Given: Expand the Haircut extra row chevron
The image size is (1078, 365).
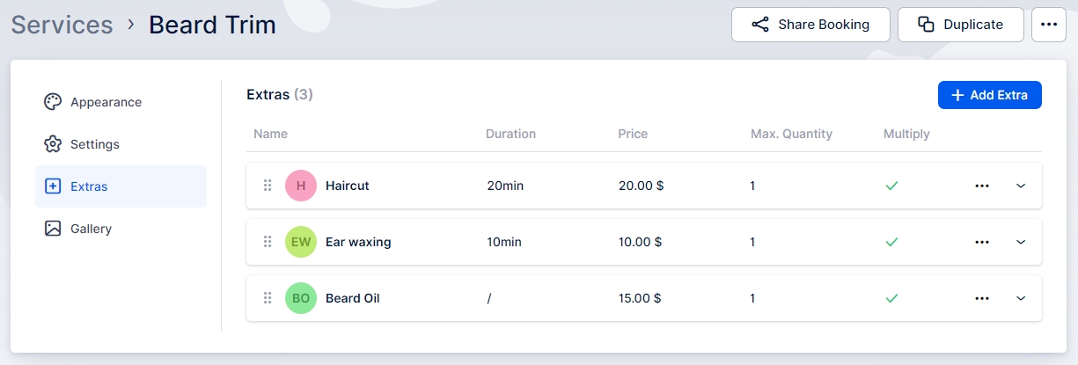Looking at the screenshot, I should [1021, 186].
